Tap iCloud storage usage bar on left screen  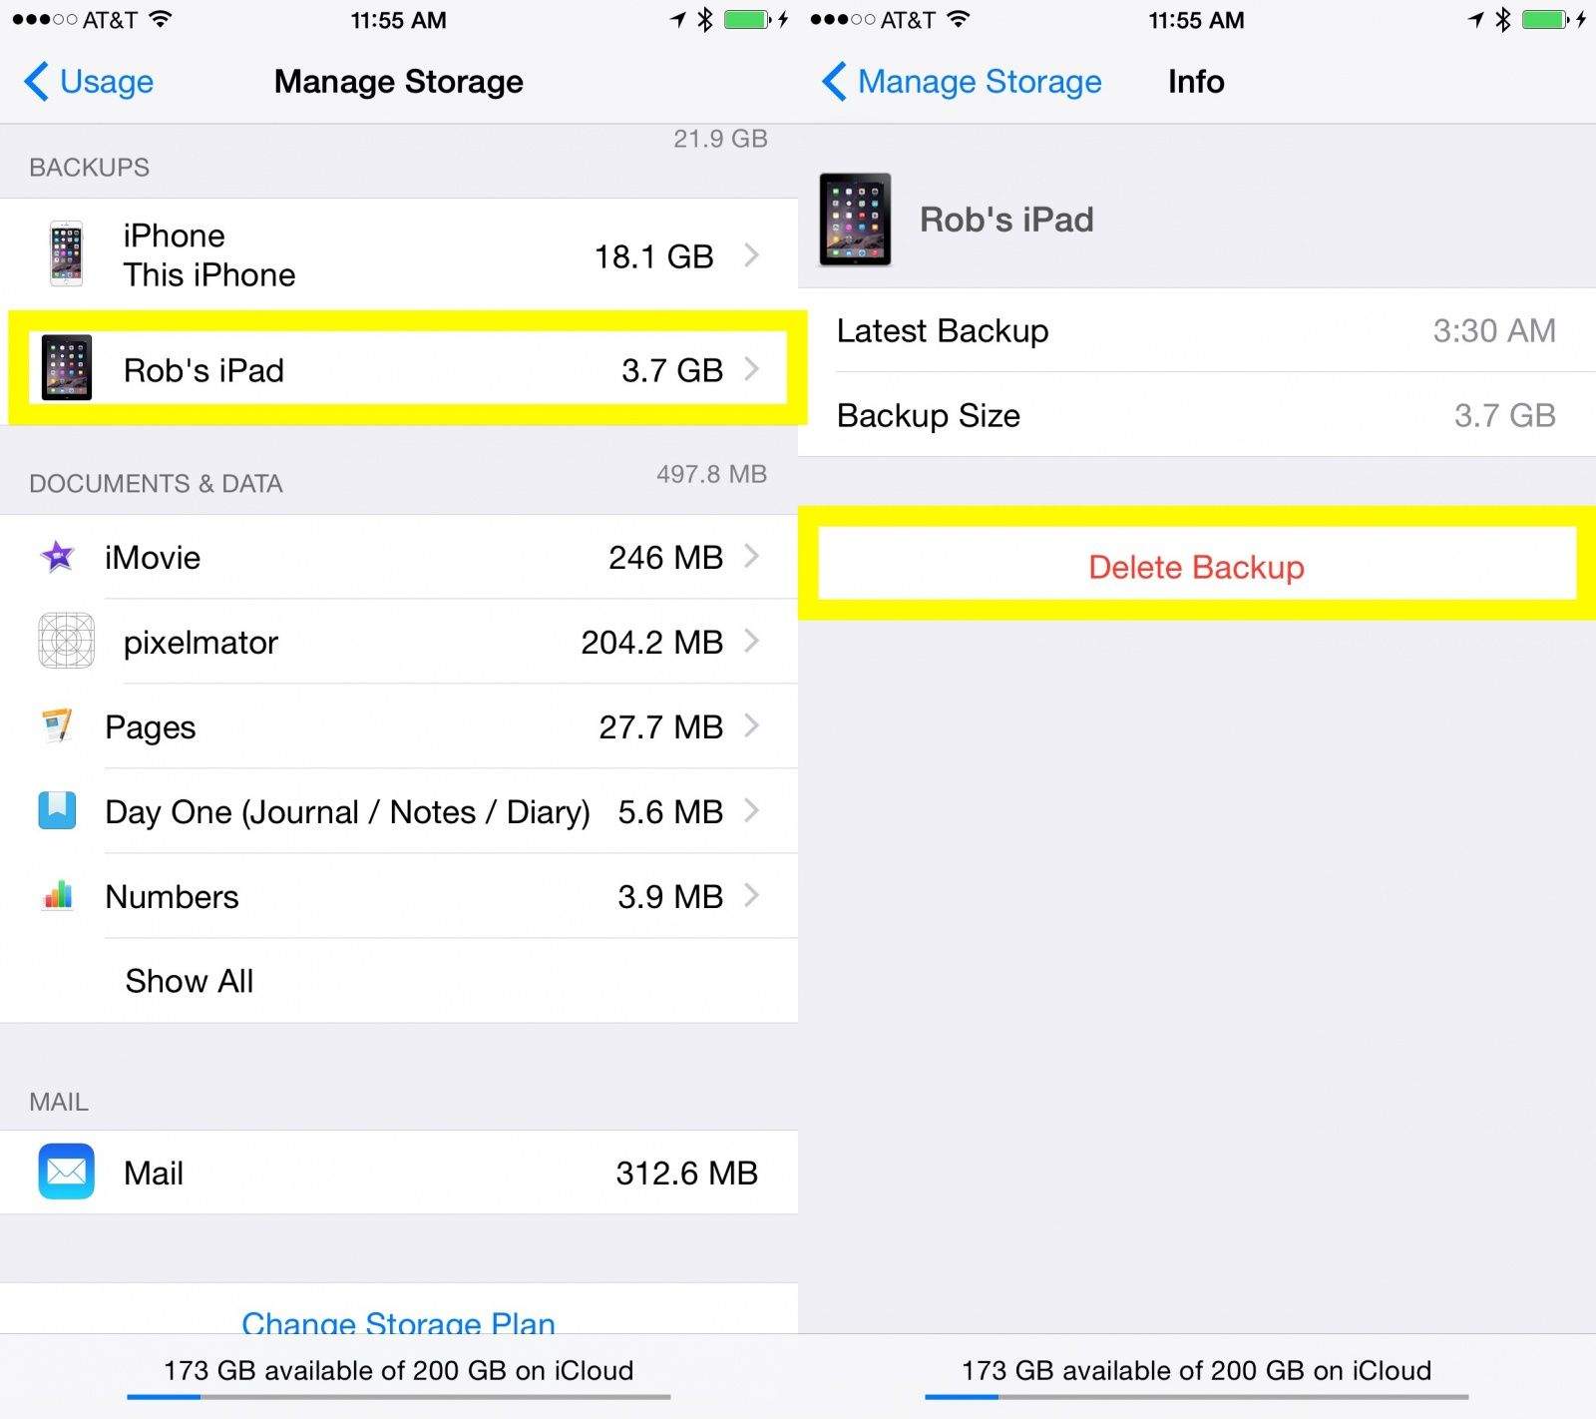[x=398, y=1396]
